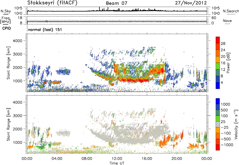The height and width of the screenshot is (165, 239).
Task: Click the Time UT axis title
Action: point(117,163)
